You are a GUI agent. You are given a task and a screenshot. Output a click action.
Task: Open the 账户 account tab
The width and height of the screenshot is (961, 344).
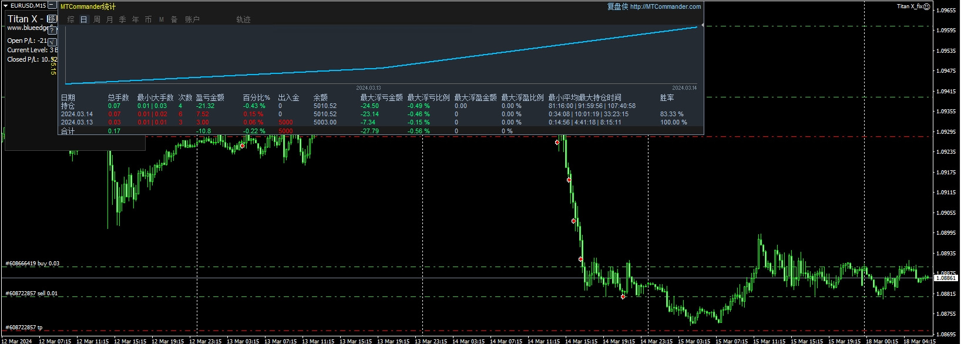click(x=192, y=19)
